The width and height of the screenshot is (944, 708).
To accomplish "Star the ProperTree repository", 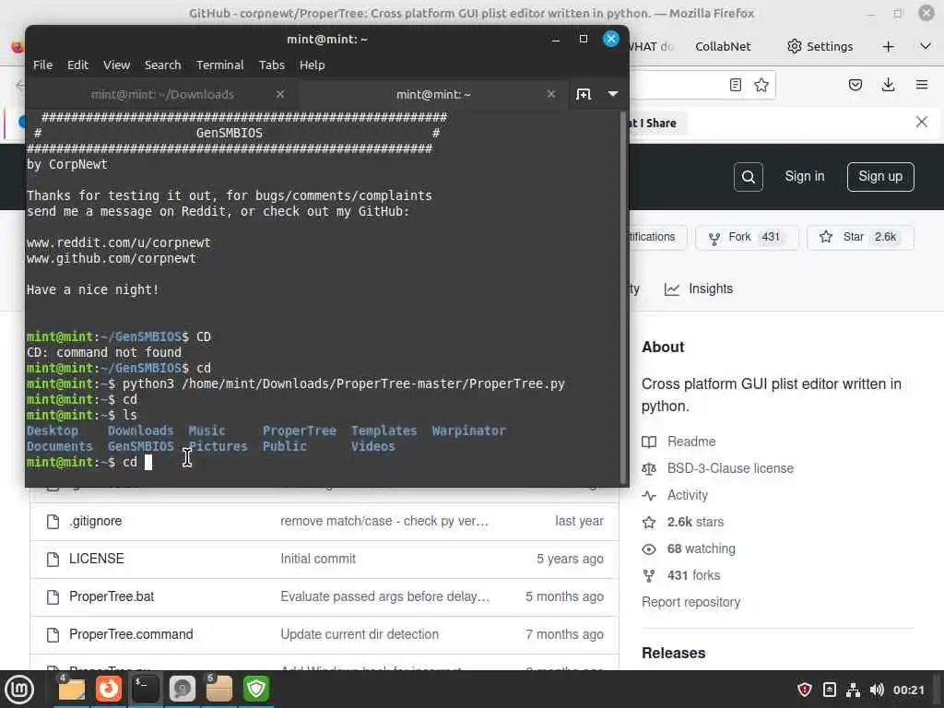I will (x=860, y=237).
